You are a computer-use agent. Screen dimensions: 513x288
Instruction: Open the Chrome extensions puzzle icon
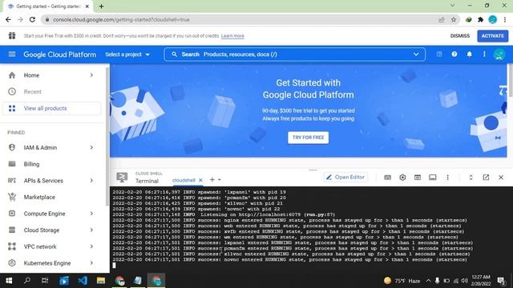click(x=480, y=19)
